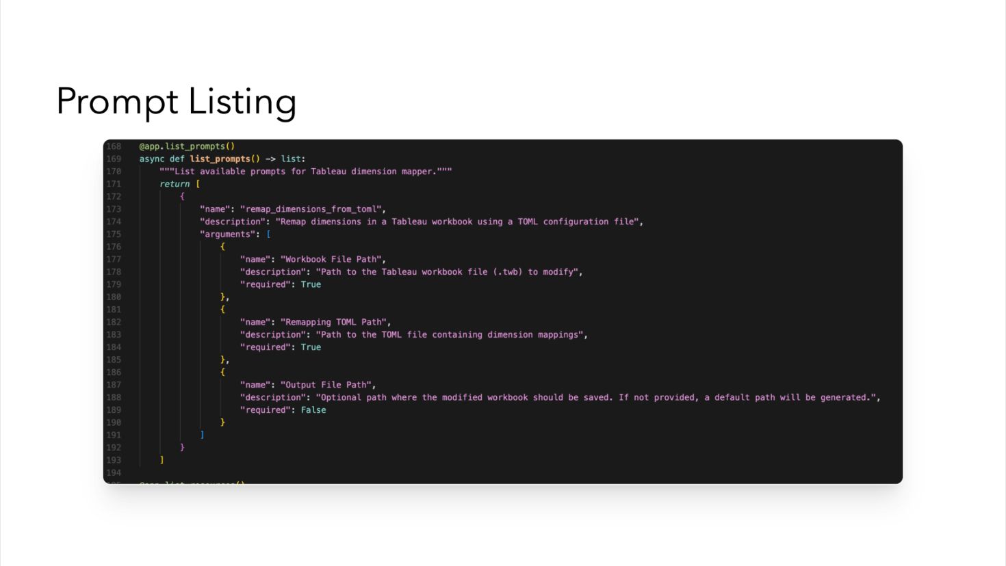This screenshot has height=566, width=1006.
Task: Click the blue opening bracket after "arguments"
Action: [268, 234]
